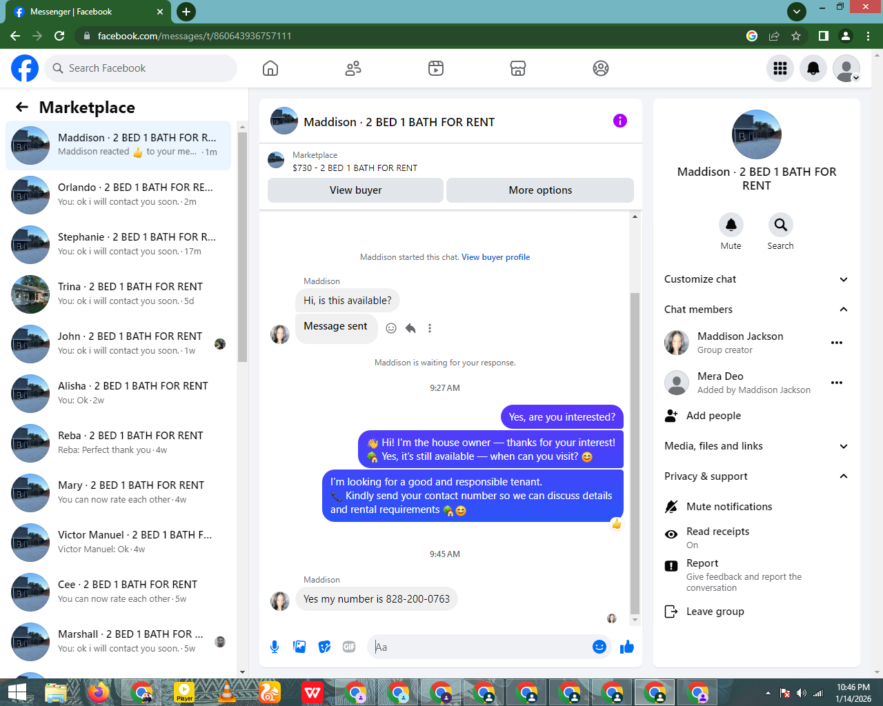Open more options for 'Message sent'
Image resolution: width=883 pixels, height=706 pixels.
(x=430, y=328)
